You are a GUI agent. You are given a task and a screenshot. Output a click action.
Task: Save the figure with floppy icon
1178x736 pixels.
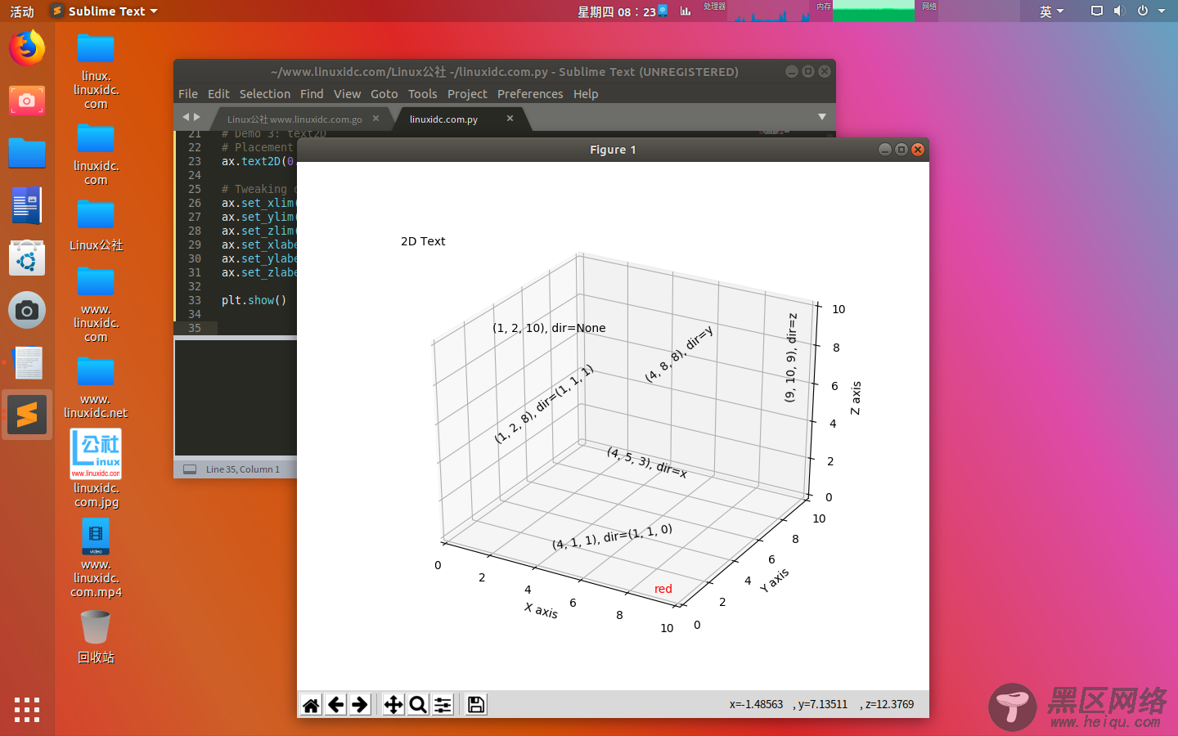(476, 704)
